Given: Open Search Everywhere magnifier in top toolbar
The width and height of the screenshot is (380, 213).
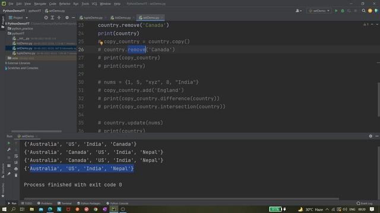Looking at the screenshot, I should click(363, 11).
